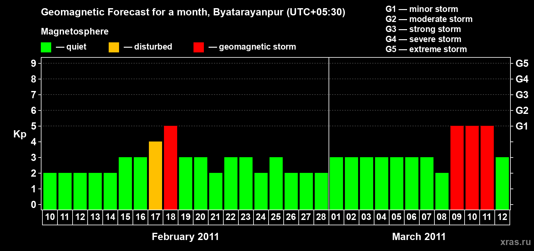Click the date label 05 in March
This screenshot has height=251, width=534.
[397, 217]
